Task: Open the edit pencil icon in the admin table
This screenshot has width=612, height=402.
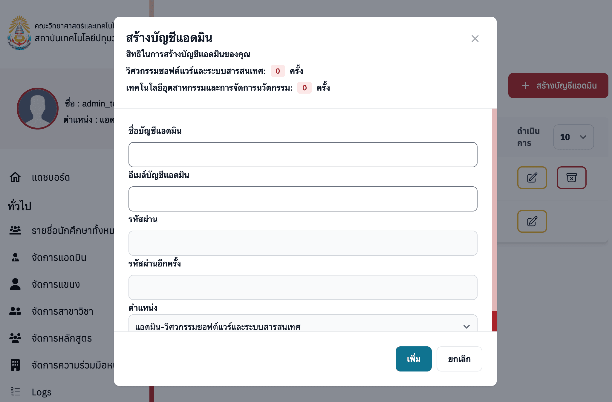Action: (532, 178)
